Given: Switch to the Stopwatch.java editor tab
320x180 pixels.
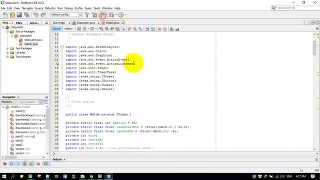Looking at the screenshot, I should pyautogui.click(x=85, y=23).
